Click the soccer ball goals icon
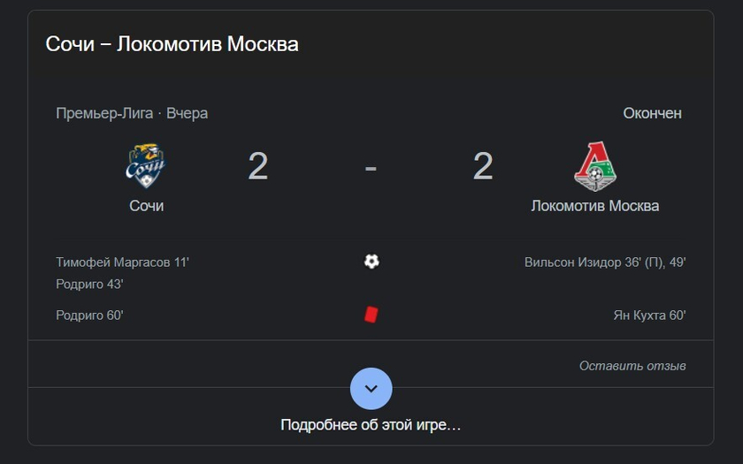The image size is (743, 464). (371, 262)
